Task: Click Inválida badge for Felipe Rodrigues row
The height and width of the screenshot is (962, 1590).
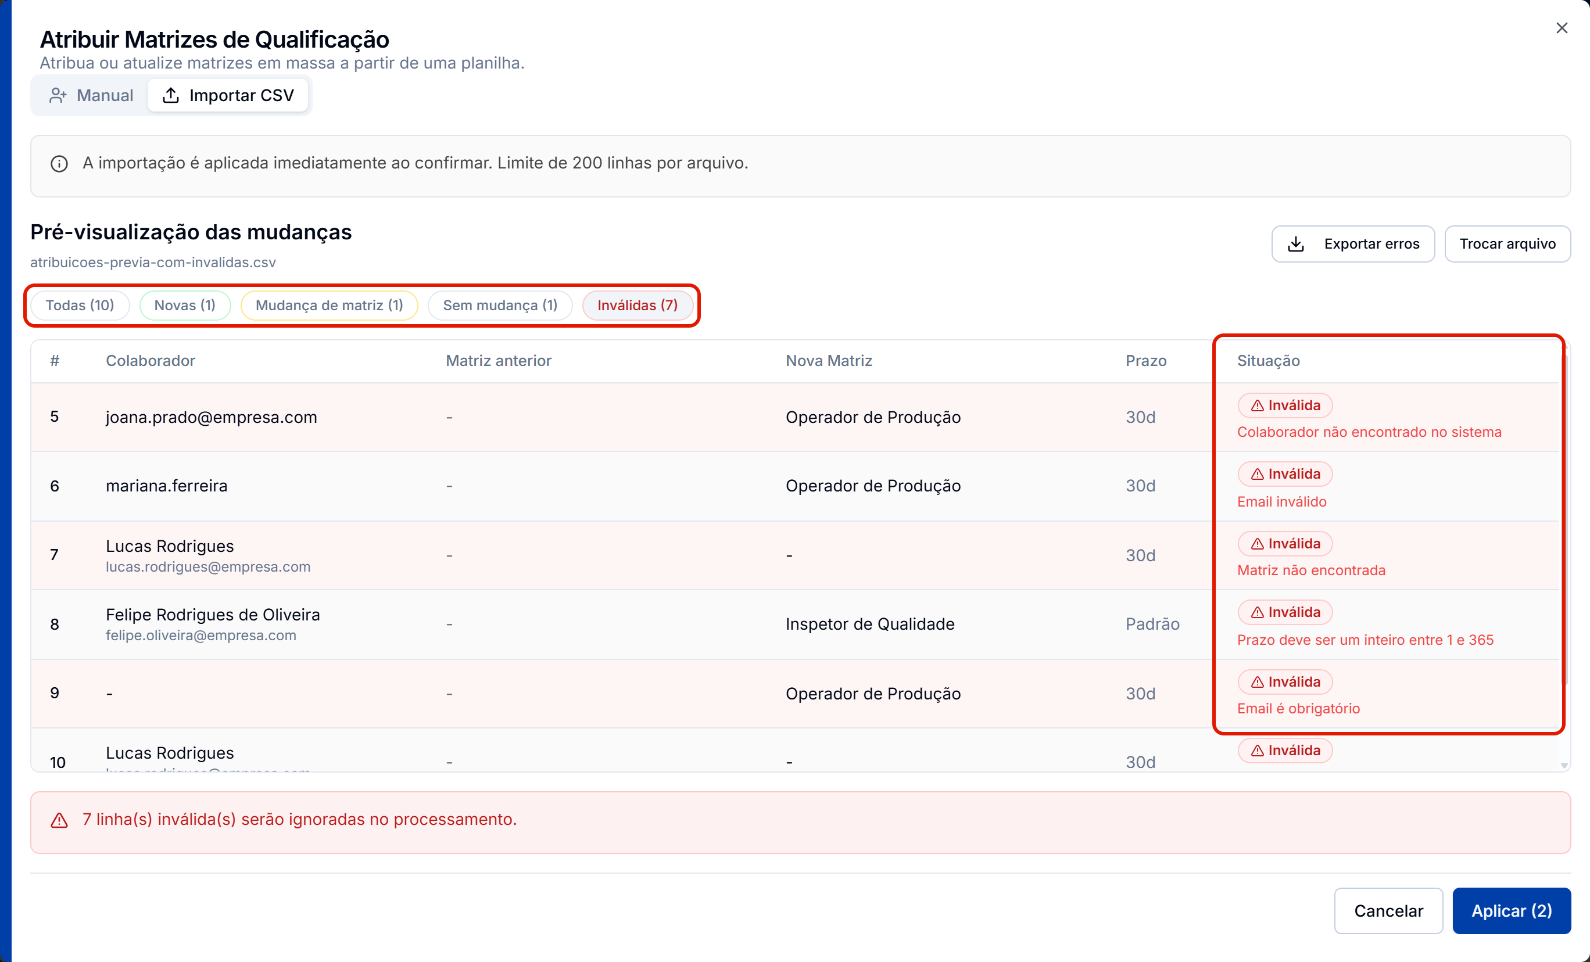Action: click(x=1285, y=612)
